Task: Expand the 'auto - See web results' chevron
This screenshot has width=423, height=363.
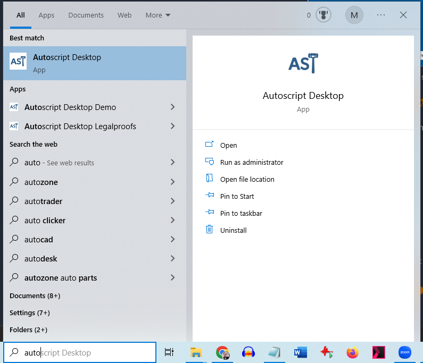Action: click(x=172, y=162)
